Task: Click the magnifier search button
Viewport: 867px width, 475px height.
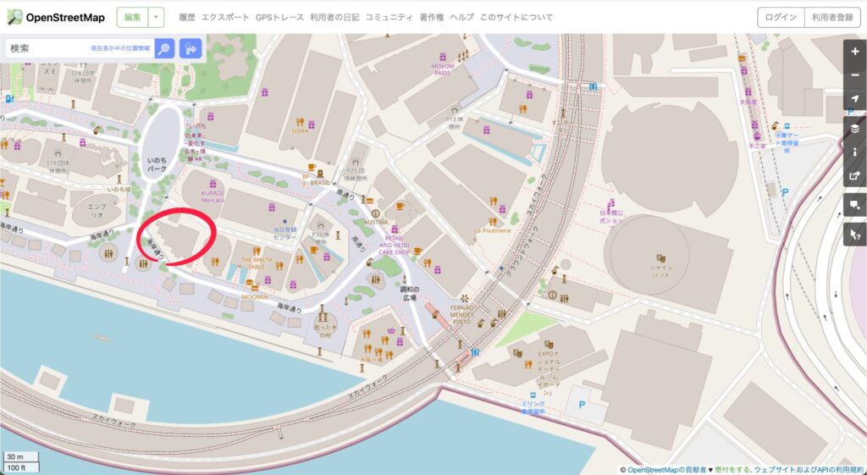Action: (164, 48)
